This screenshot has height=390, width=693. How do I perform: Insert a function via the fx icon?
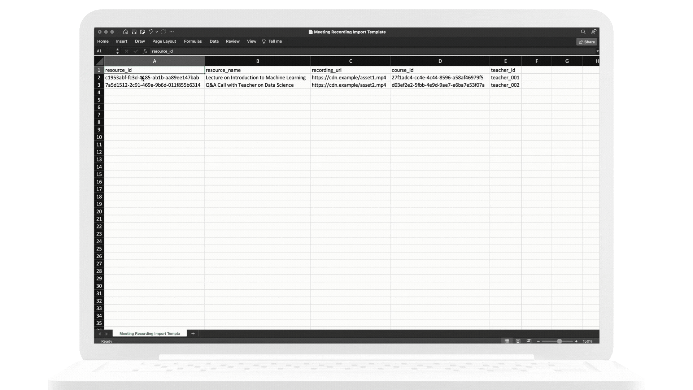point(145,51)
